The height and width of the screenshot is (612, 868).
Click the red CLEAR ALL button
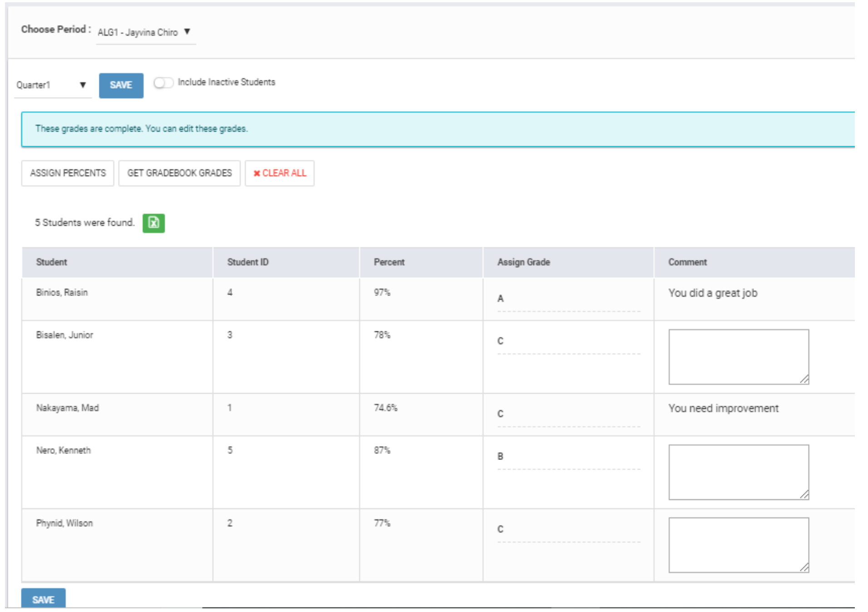point(280,173)
